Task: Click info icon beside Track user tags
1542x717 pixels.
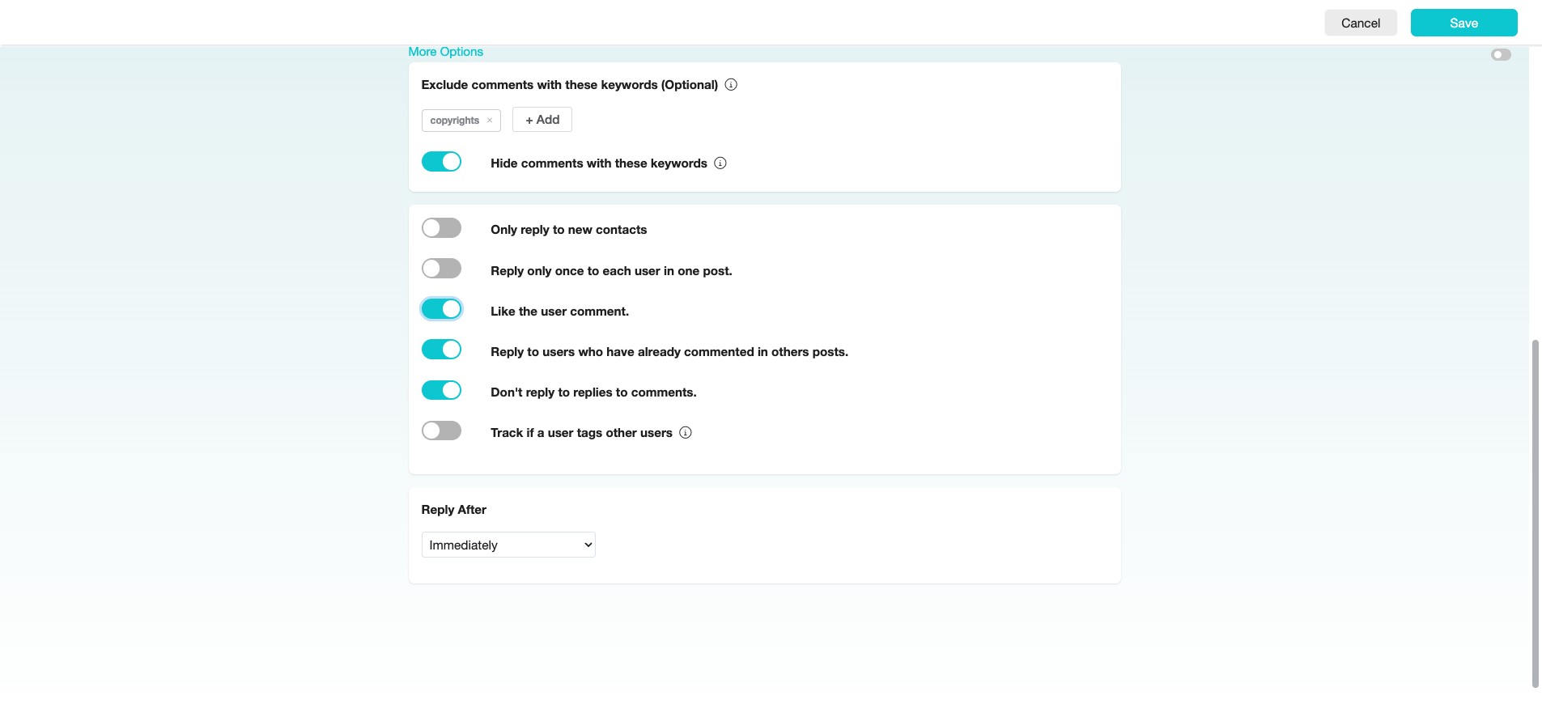Action: pyautogui.click(x=686, y=433)
